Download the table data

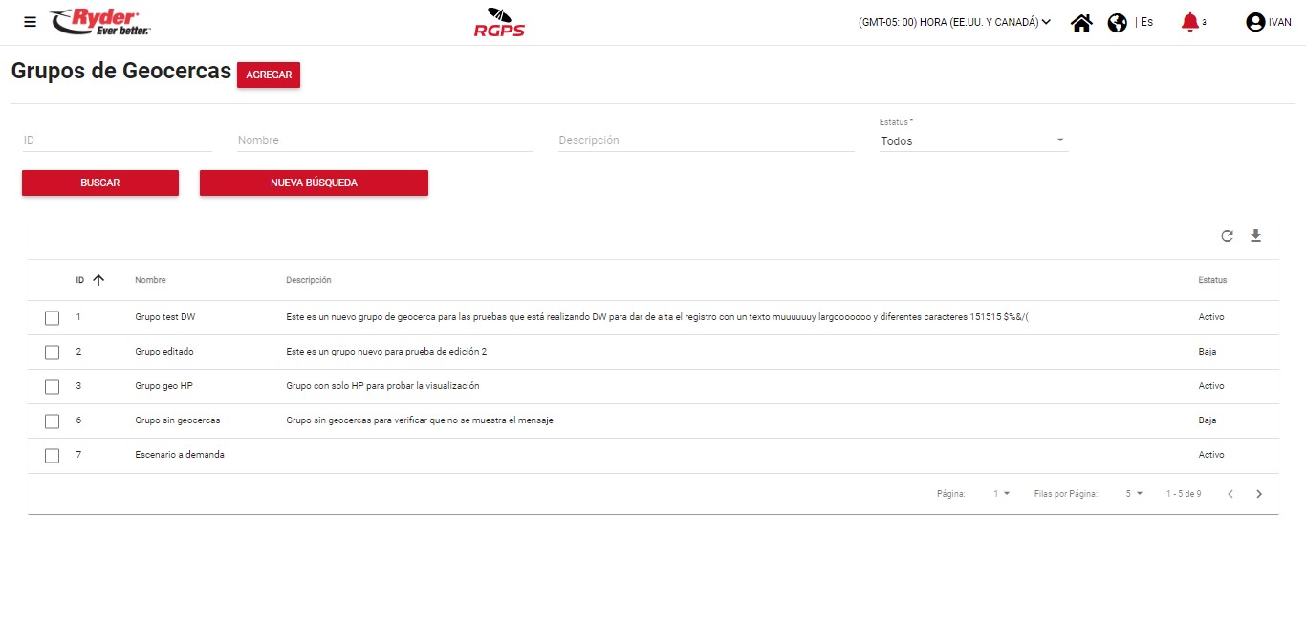tap(1255, 236)
